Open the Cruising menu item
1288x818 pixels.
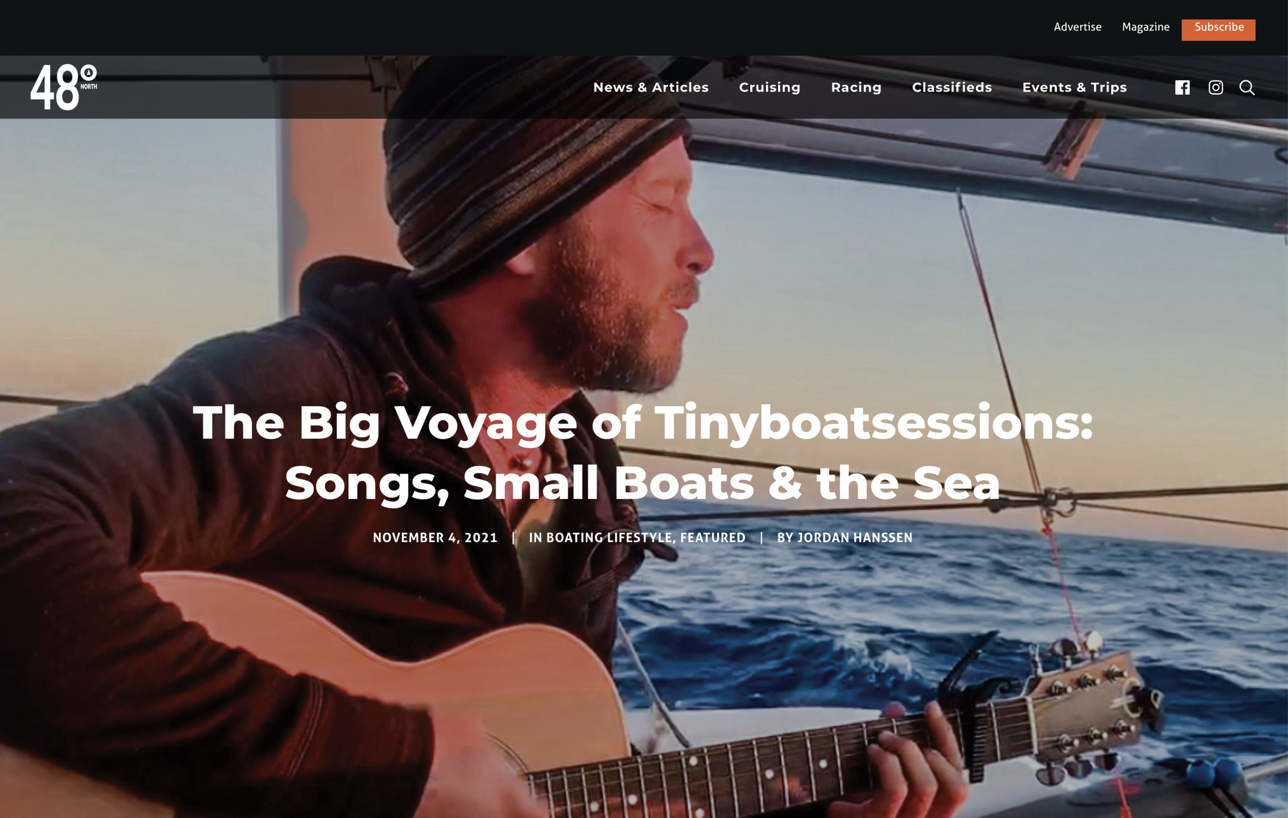[x=770, y=87]
